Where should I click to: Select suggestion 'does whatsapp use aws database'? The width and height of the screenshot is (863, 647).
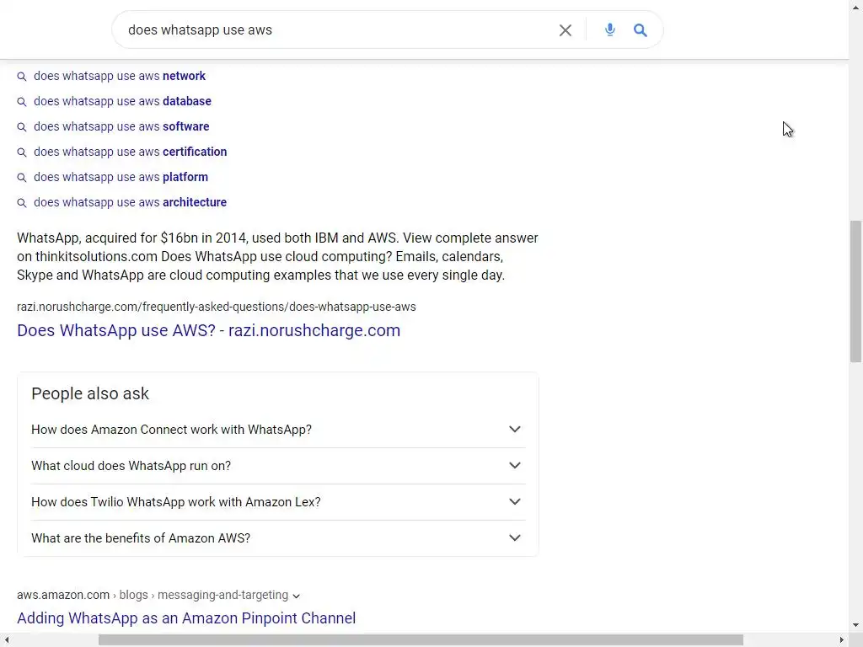tap(122, 101)
